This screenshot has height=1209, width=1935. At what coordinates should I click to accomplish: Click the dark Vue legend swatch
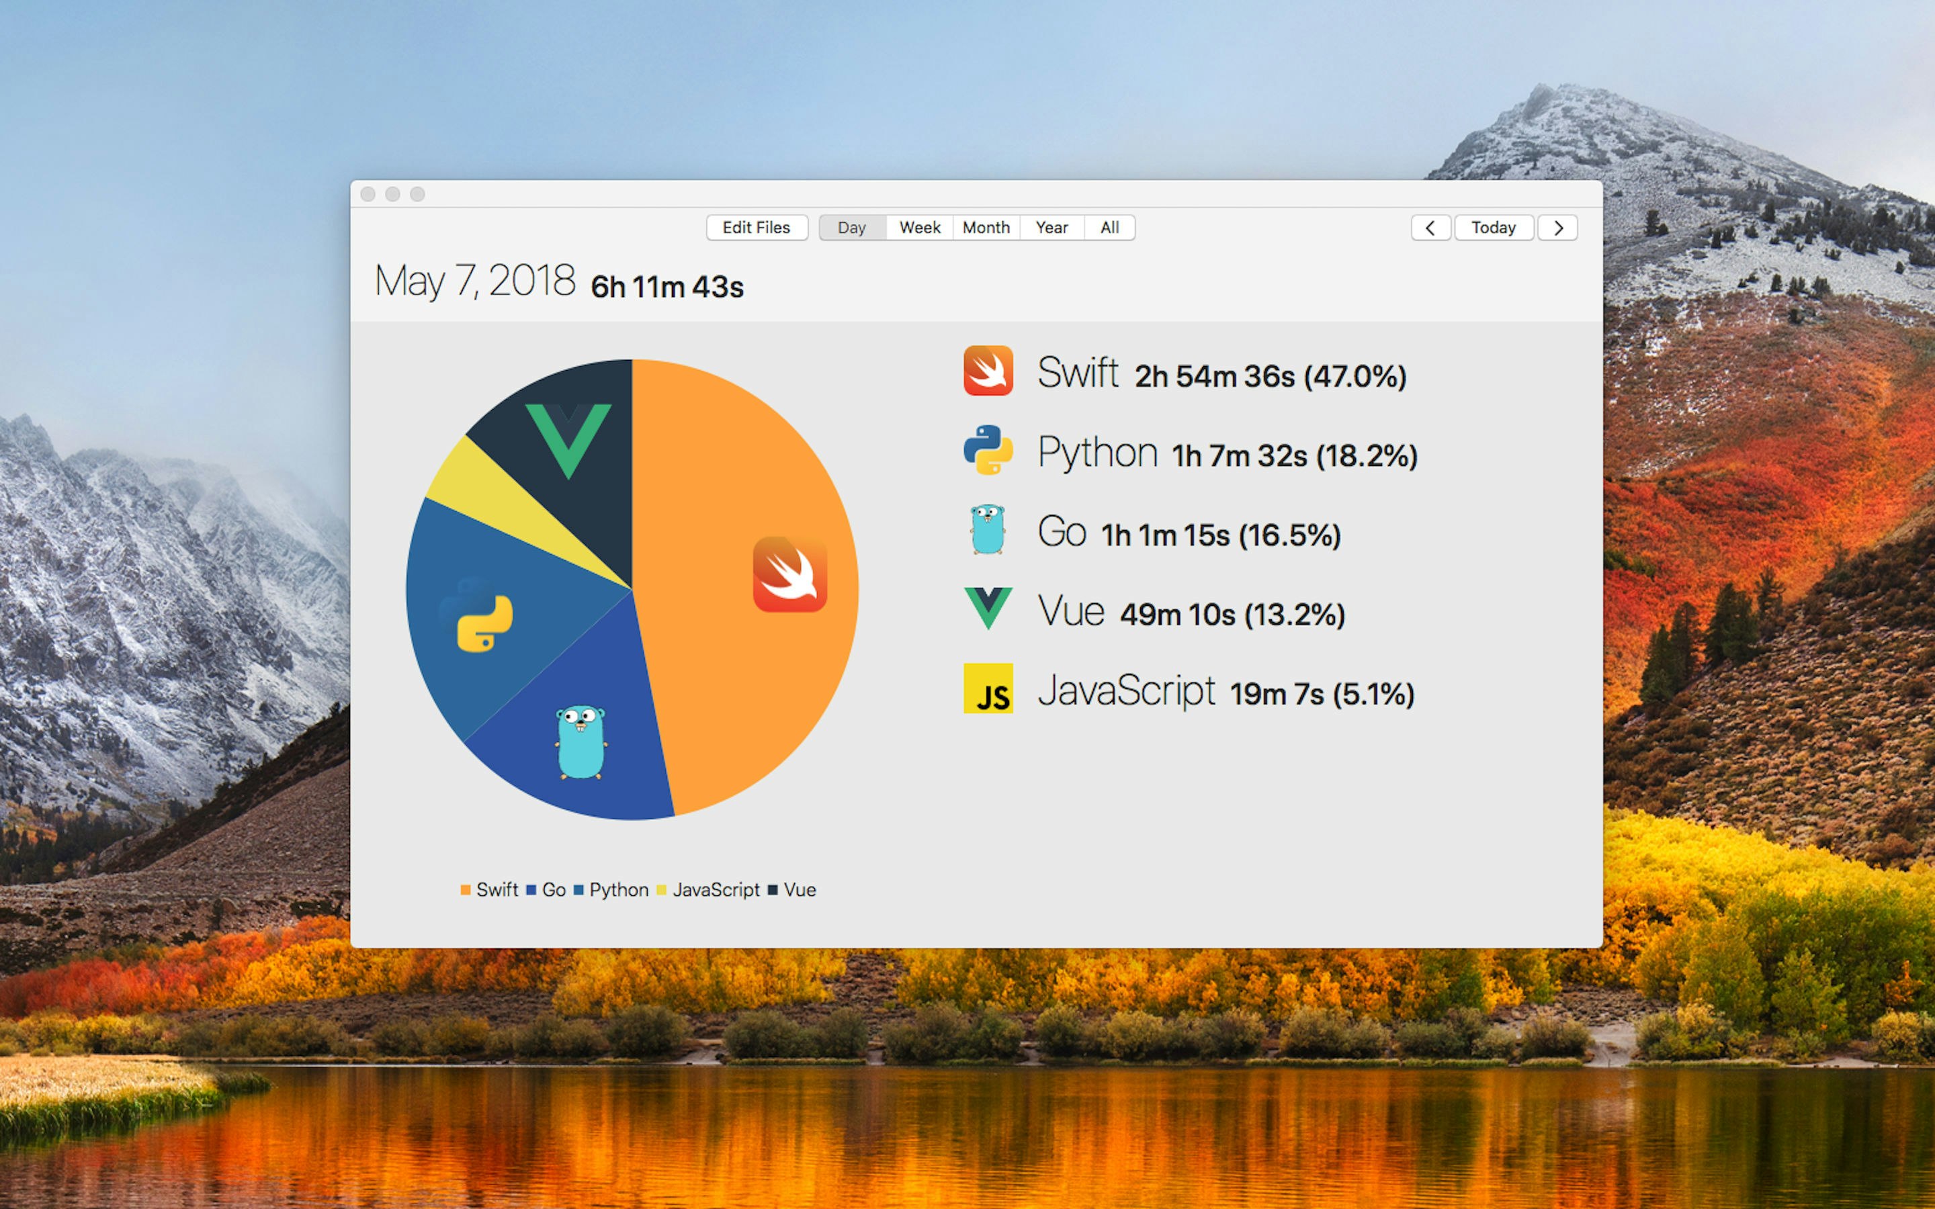773,890
